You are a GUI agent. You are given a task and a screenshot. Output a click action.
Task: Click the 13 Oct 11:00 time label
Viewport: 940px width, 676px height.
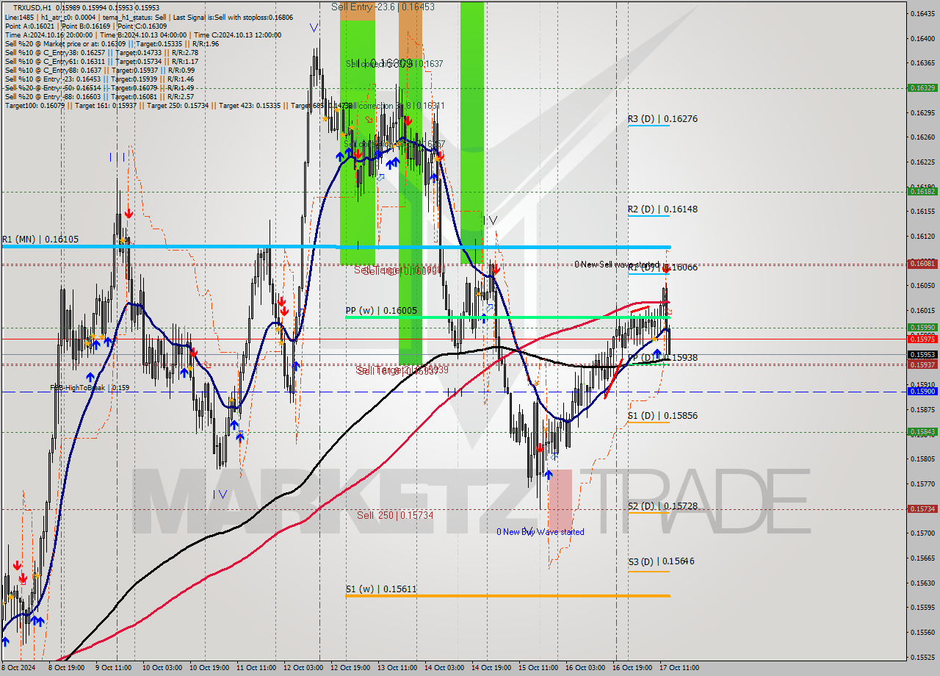coord(397,668)
